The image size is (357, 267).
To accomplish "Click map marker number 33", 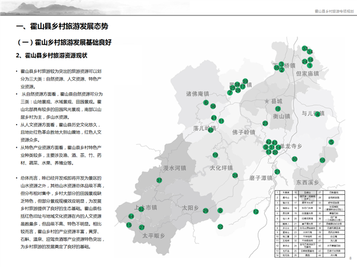I will coord(305,49).
